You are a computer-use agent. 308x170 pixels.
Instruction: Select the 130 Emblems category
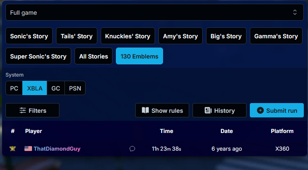(139, 56)
